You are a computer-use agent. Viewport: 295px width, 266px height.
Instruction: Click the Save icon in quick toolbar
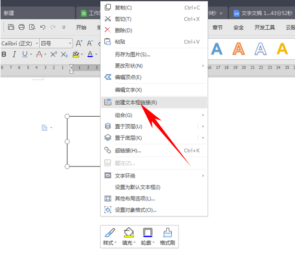tap(11, 27)
